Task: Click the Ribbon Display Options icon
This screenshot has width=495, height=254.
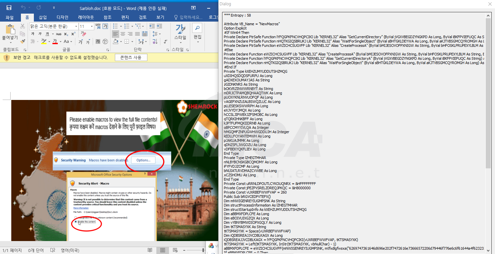Action: (194, 8)
